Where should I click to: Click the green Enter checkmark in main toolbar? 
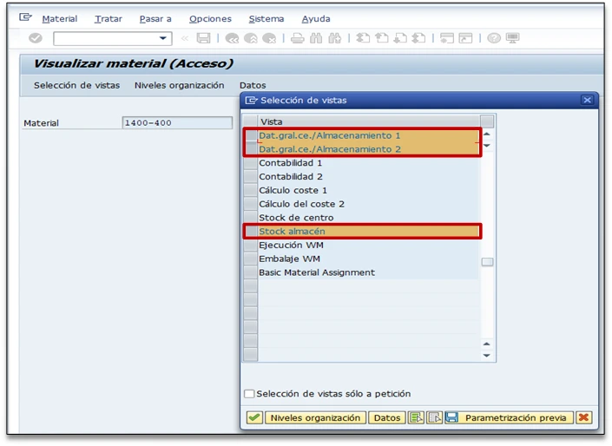click(x=35, y=38)
